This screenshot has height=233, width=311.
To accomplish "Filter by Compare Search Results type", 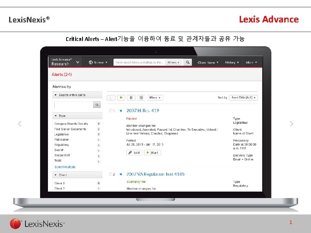I will [71, 124].
